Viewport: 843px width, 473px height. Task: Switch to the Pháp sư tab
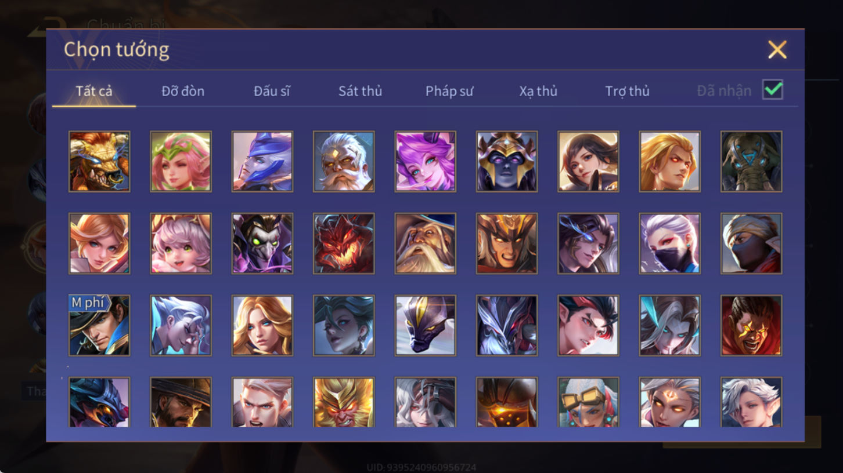(449, 91)
